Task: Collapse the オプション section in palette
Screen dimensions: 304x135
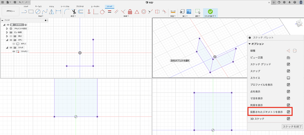Action: click(250, 44)
